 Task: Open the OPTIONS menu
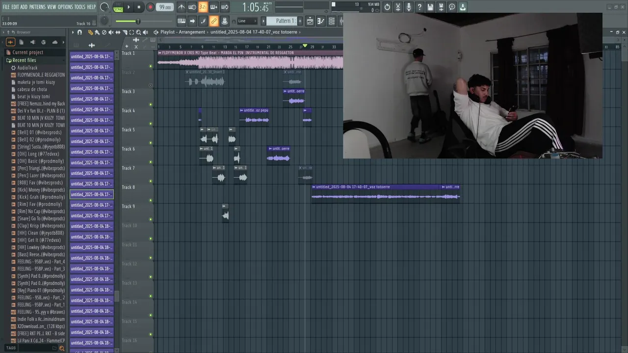pyautogui.click(x=65, y=7)
